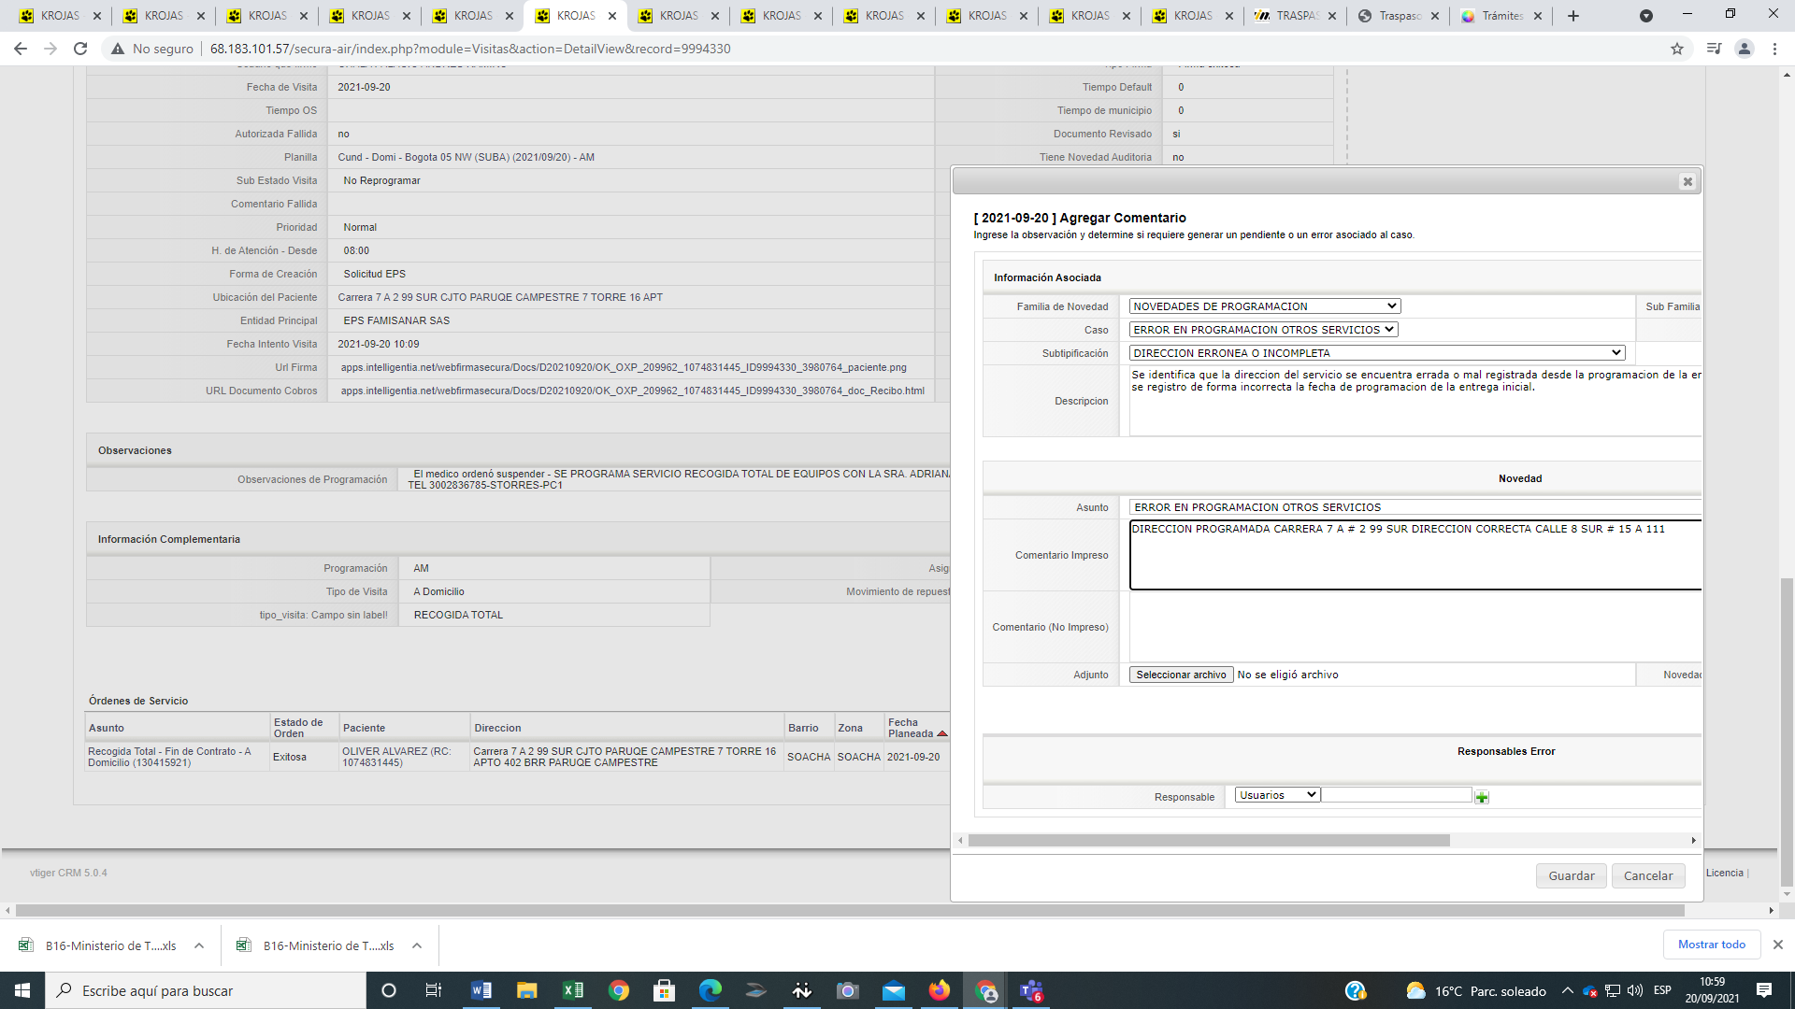Reload the current page
Image resolution: width=1795 pixels, height=1009 pixels.
[80, 49]
